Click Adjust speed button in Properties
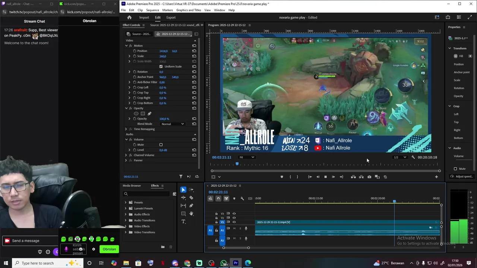Screen dimensions: 477x268 tap(462, 176)
